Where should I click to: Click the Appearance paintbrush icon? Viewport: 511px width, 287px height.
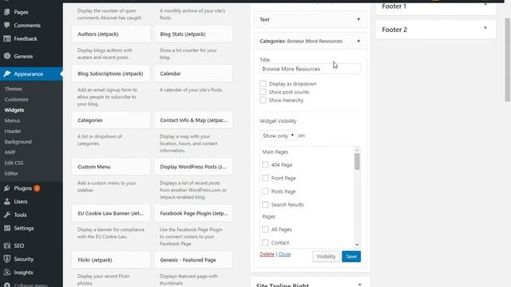tap(7, 74)
